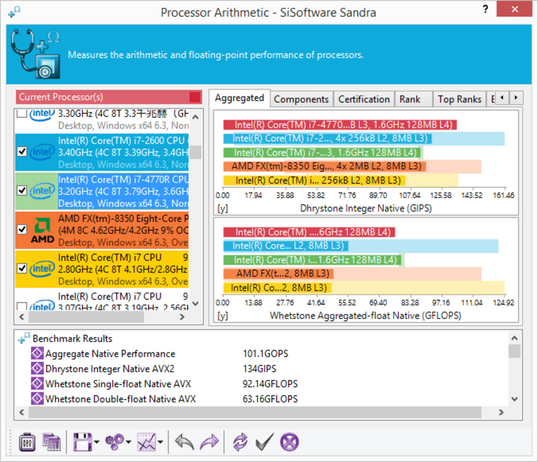Click Benchmark Results scroll right arrow
538x462 pixels.
pos(501,412)
